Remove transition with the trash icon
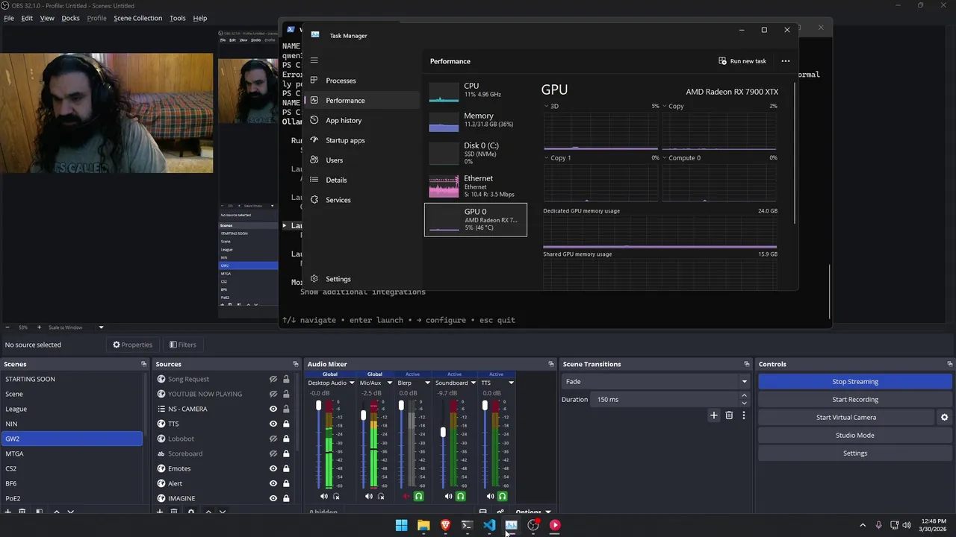The width and height of the screenshot is (956, 537). click(729, 415)
